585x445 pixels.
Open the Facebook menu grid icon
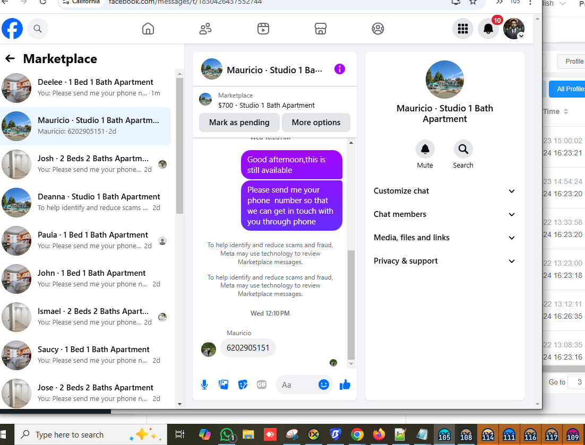[x=462, y=29]
